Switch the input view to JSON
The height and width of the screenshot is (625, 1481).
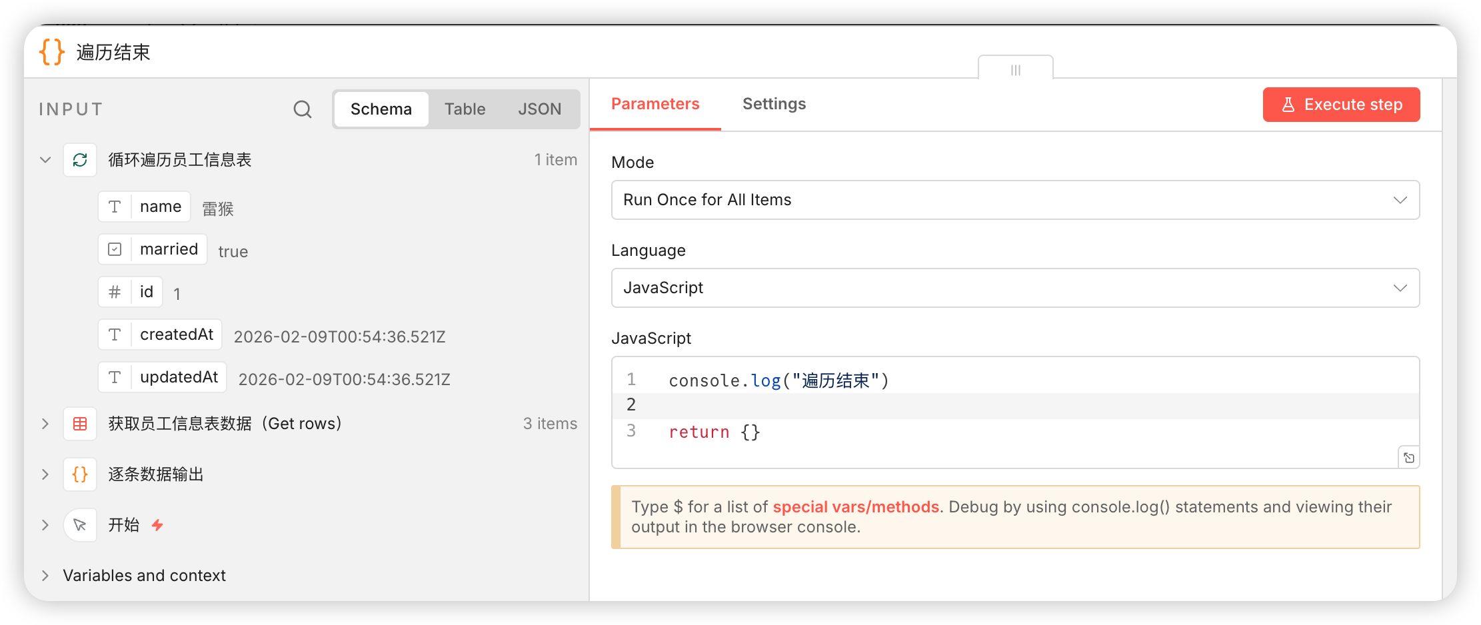tap(539, 109)
